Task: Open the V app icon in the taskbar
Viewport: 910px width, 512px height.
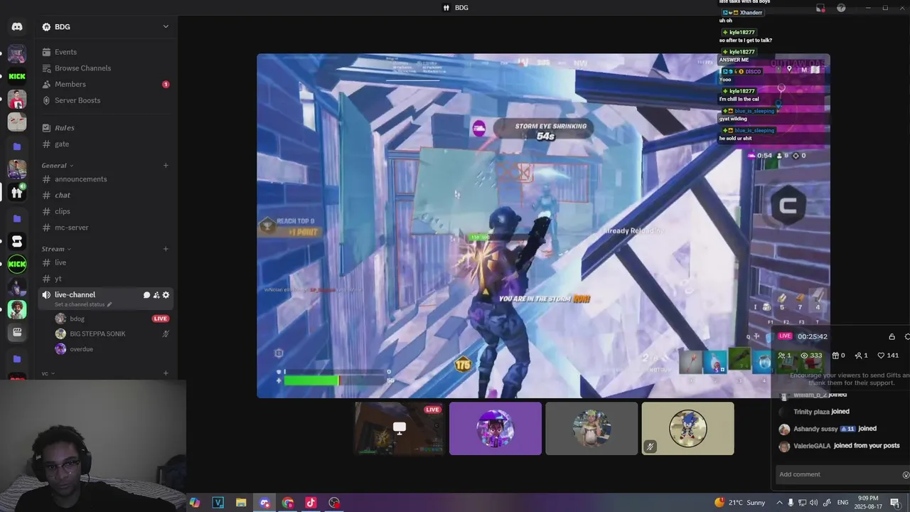Action: pos(218,503)
